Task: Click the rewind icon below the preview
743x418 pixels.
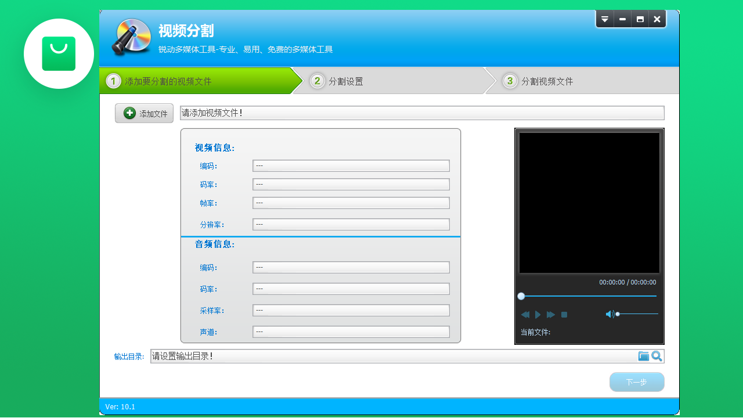Action: [525, 314]
